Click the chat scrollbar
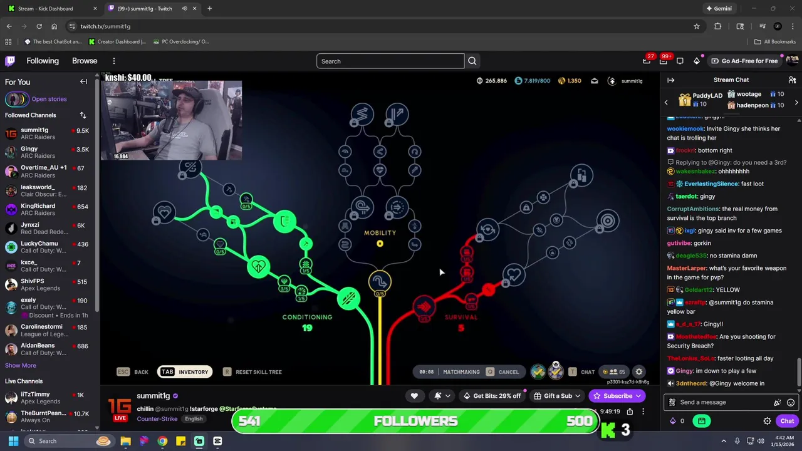The height and width of the screenshot is (451, 802). coord(799,373)
